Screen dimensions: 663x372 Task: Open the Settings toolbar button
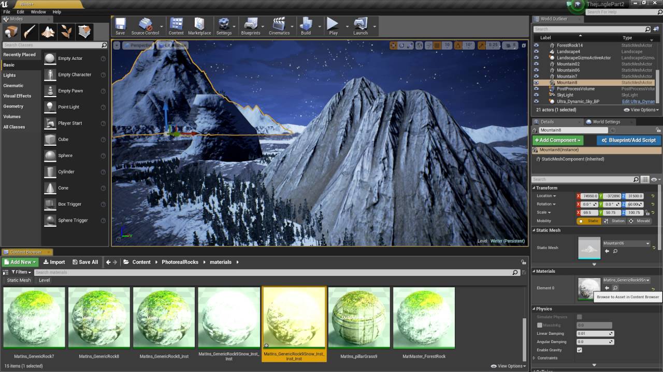point(224,26)
